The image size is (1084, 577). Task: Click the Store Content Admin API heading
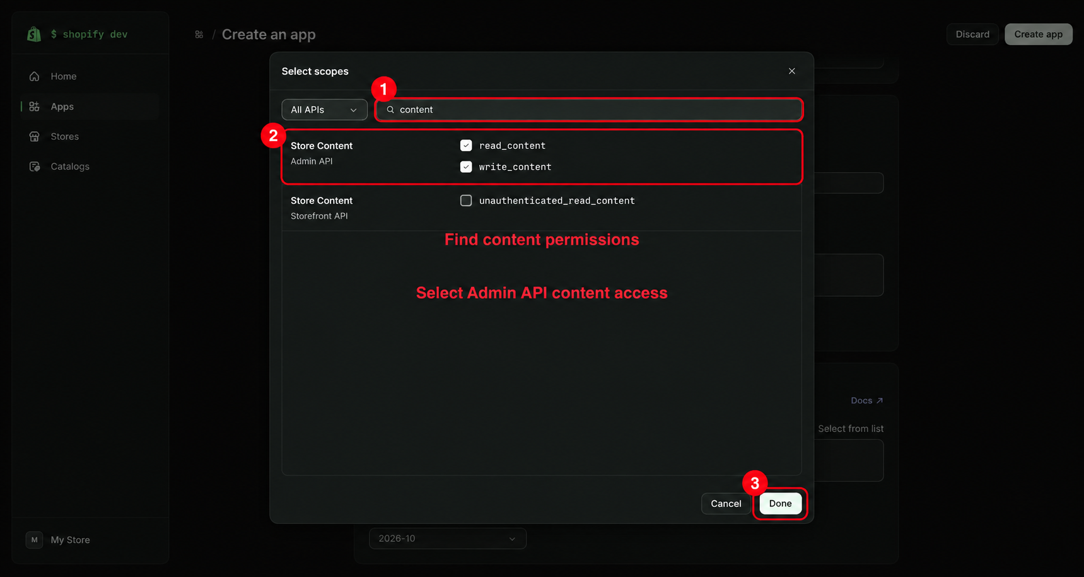[x=322, y=146]
